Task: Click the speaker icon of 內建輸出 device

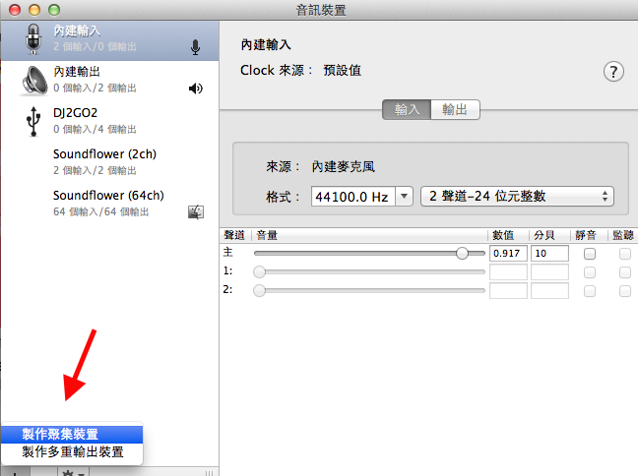Action: click(x=34, y=81)
